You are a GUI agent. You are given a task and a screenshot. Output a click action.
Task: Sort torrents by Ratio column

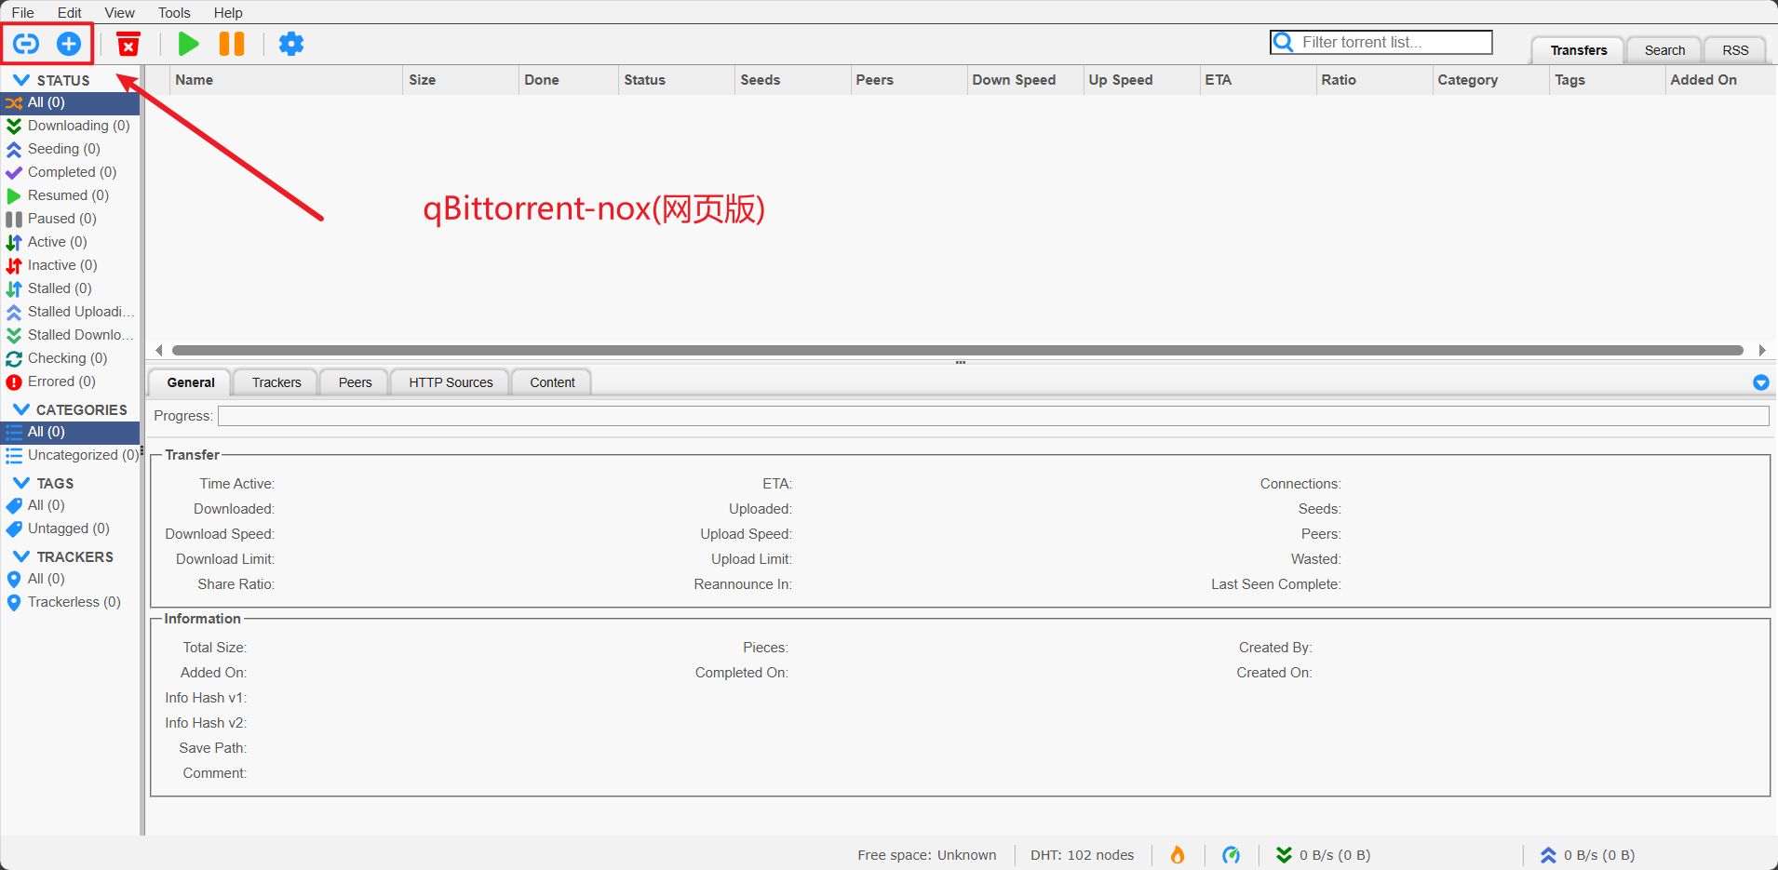tap(1374, 80)
